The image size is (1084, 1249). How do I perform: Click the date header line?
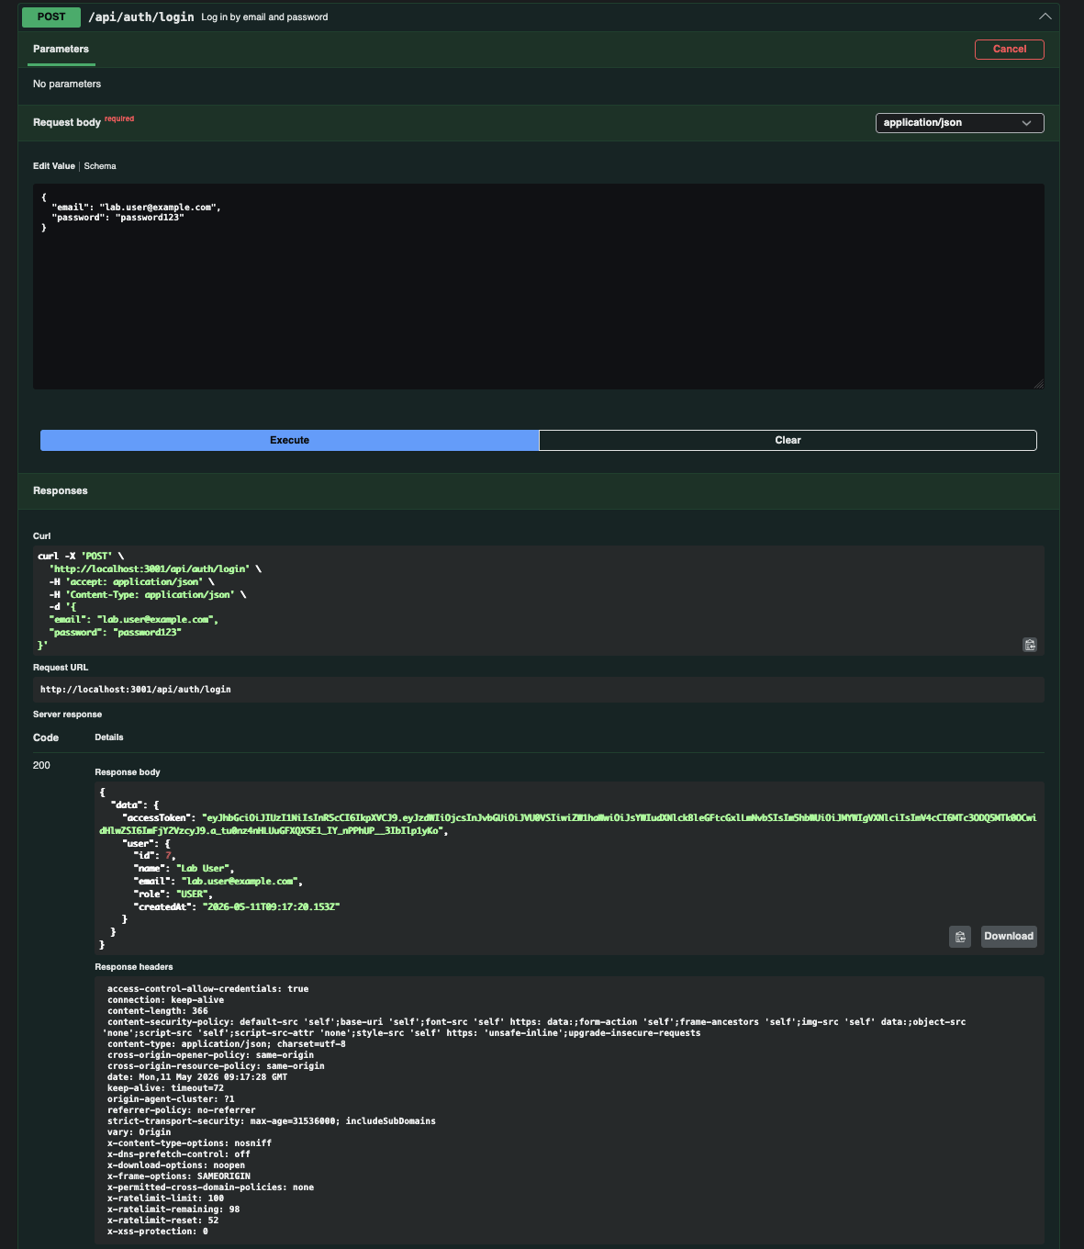coord(197,1077)
